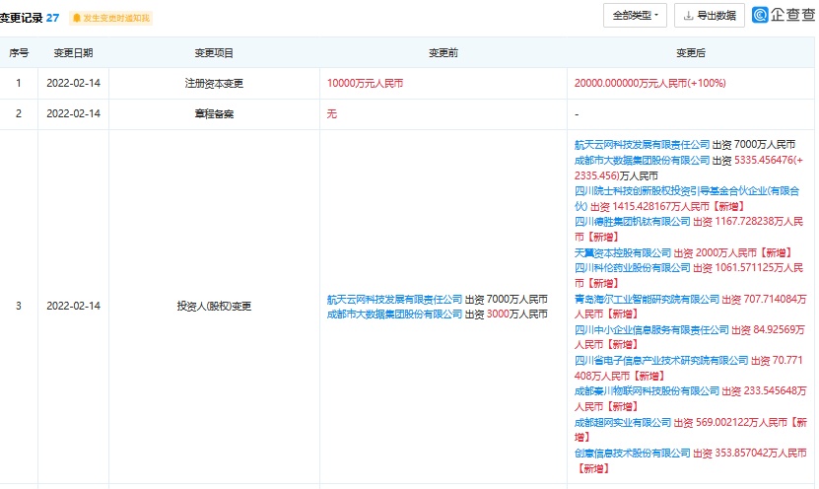Select the 注册资本变更 row cell

[212, 84]
